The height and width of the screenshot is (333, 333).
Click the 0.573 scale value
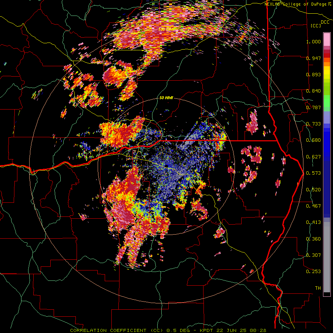click(313, 173)
